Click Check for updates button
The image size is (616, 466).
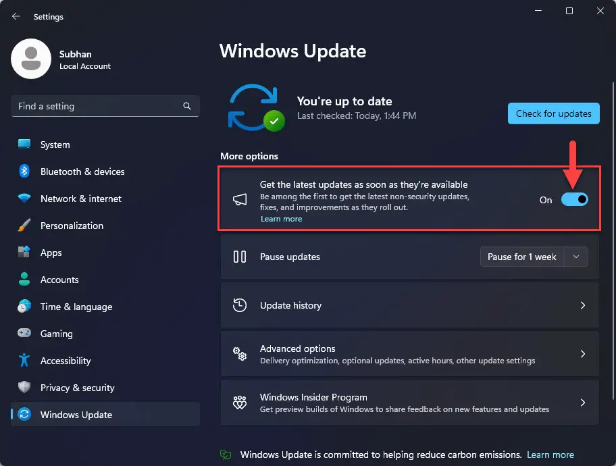pyautogui.click(x=554, y=113)
